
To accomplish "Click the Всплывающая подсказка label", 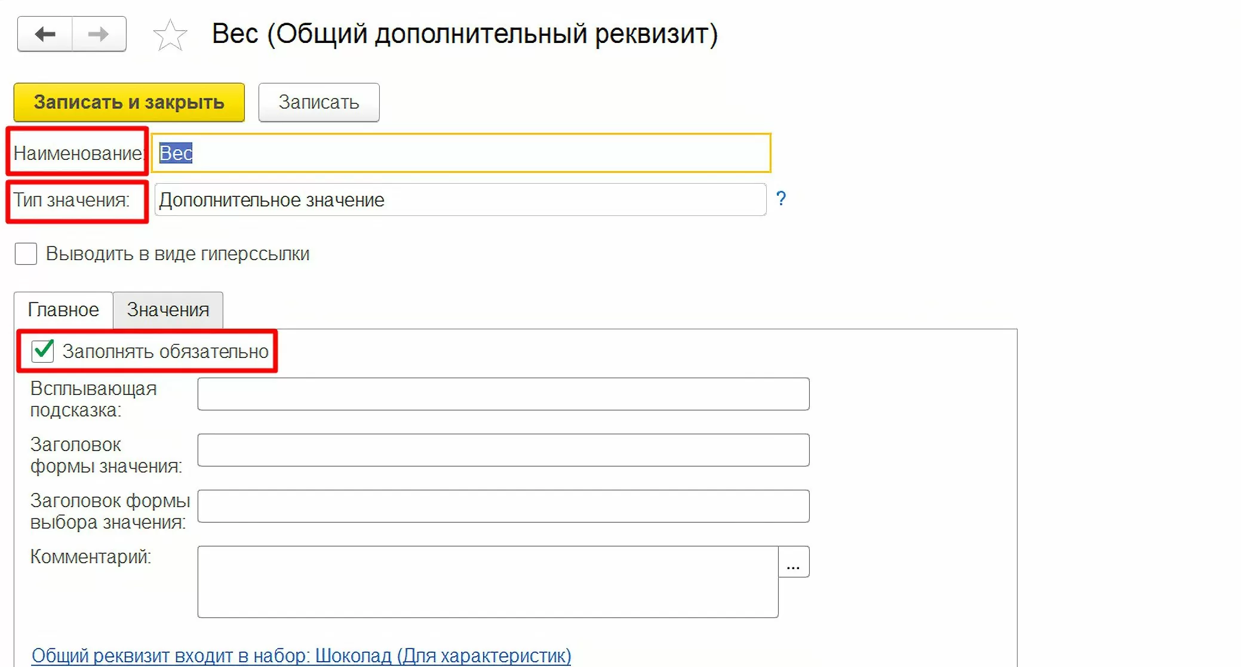I will tap(93, 399).
